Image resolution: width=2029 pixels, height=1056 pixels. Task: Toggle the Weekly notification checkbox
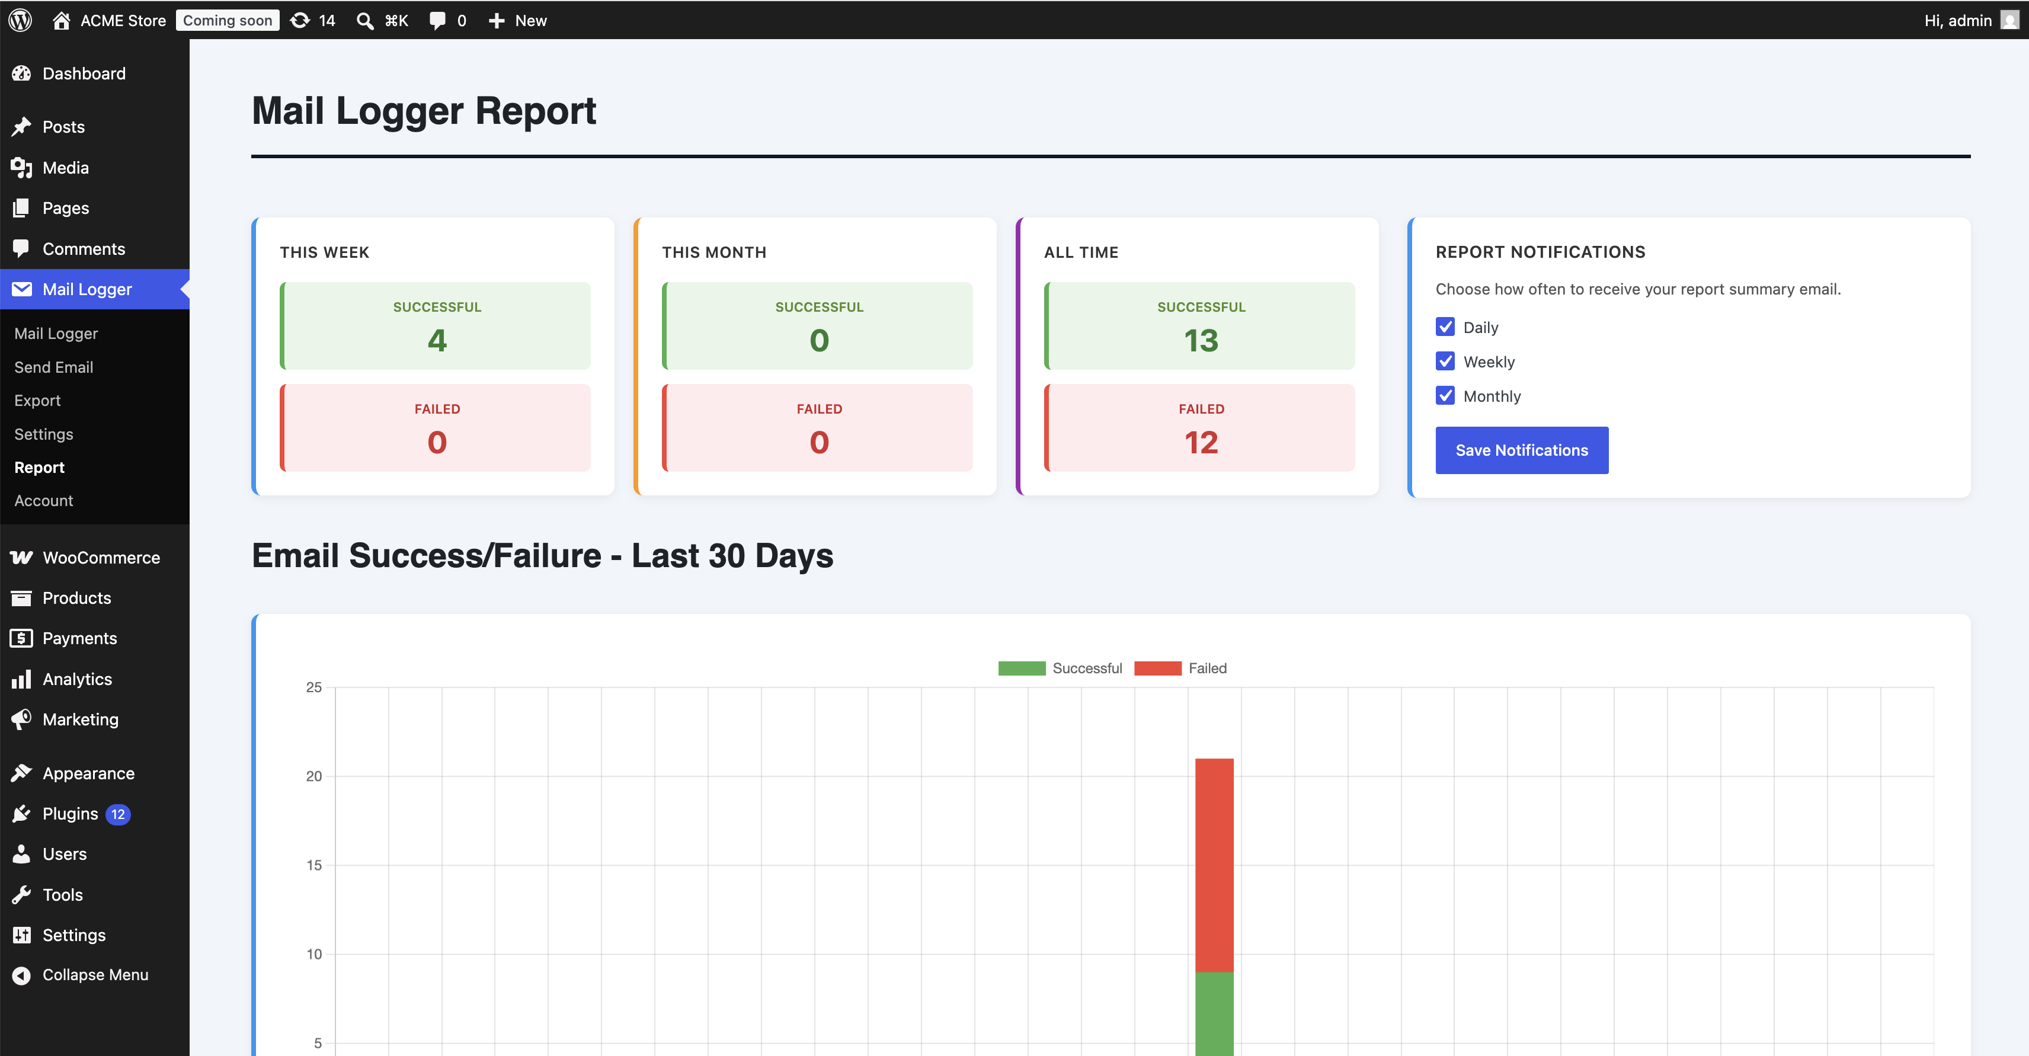[x=1445, y=361]
